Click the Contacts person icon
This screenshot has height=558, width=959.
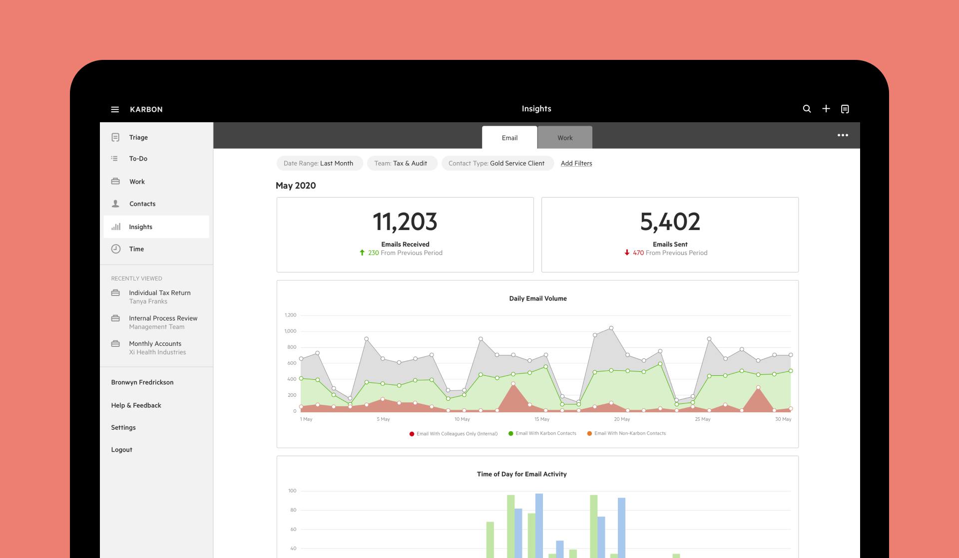coord(116,204)
